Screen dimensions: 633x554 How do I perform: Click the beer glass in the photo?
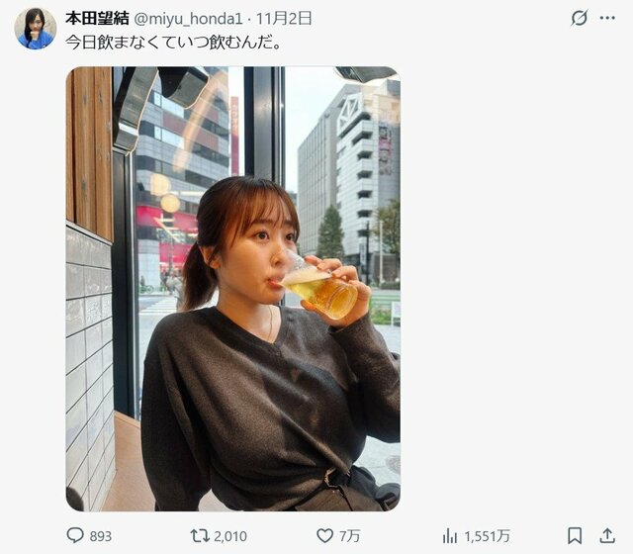pyautogui.click(x=324, y=290)
